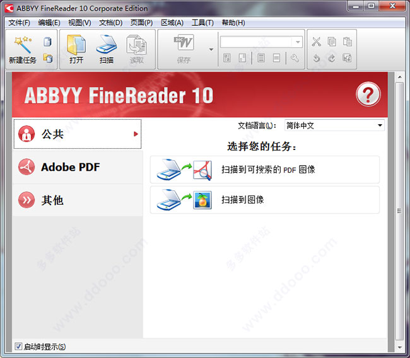
Task: Select the 其他 task category
Action: 78,200
